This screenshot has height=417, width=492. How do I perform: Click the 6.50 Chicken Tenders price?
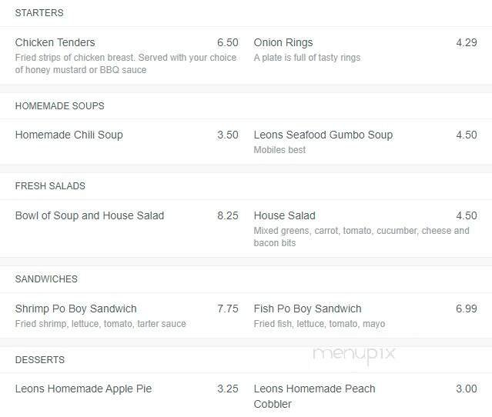pos(228,42)
